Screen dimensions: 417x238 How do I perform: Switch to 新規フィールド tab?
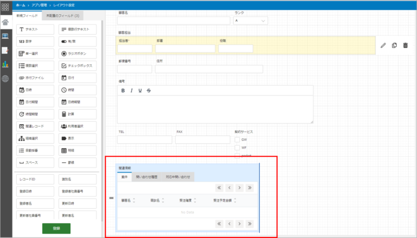[27, 16]
